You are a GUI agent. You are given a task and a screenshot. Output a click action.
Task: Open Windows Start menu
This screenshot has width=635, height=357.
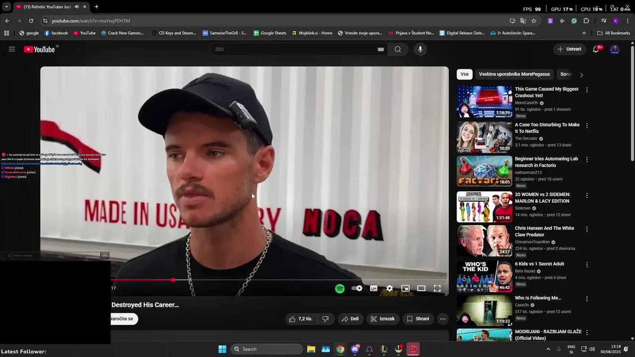[x=222, y=349]
